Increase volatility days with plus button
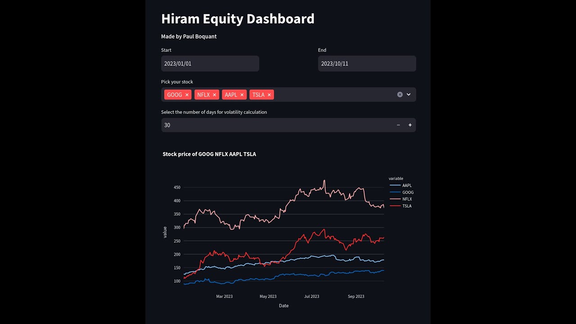Viewport: 576px width, 324px height. 410,125
